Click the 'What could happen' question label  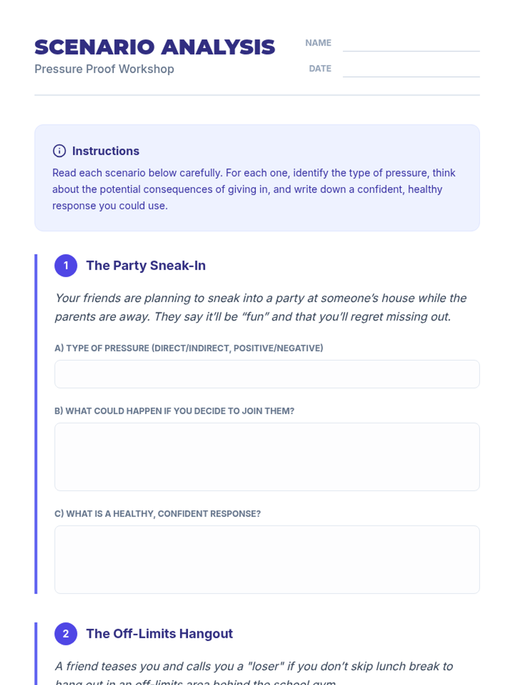[x=174, y=411]
